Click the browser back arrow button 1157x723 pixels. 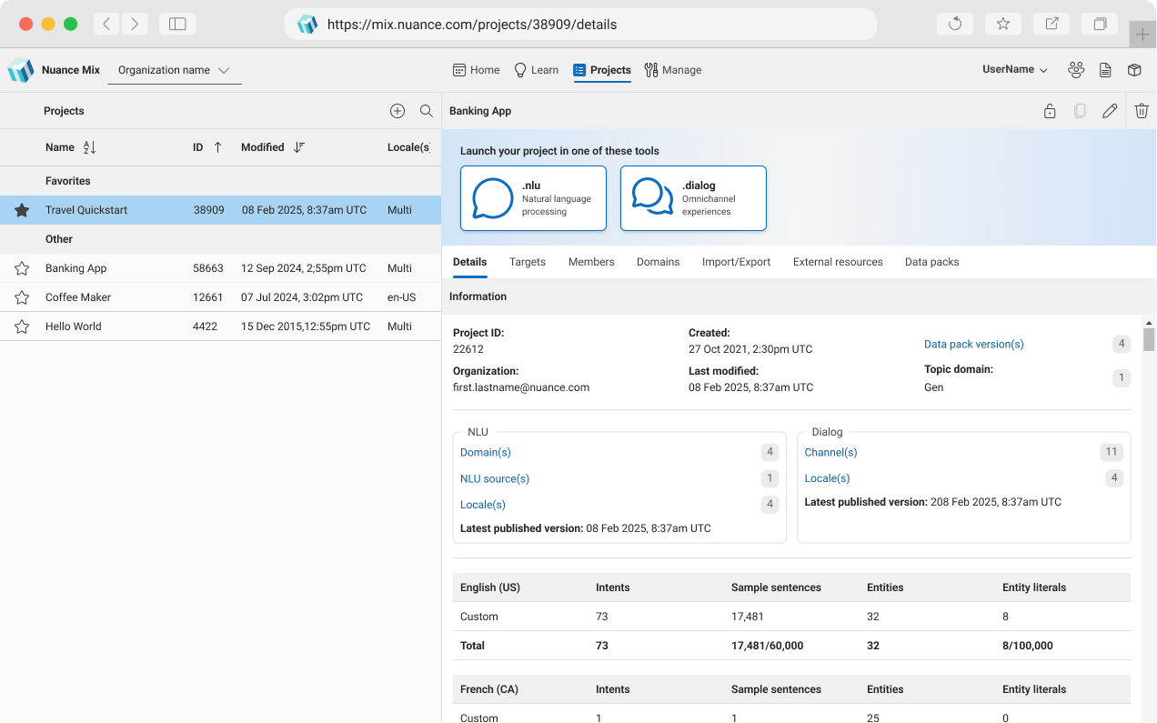pos(106,25)
